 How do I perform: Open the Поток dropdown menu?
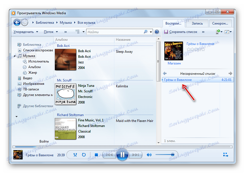point(51,32)
